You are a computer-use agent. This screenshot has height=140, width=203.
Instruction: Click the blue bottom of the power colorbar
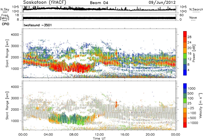coord(185,73)
